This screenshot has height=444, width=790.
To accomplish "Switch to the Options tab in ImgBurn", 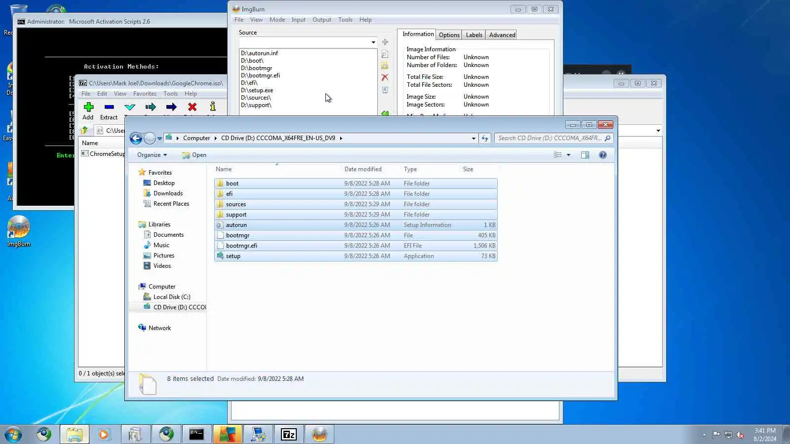I will [449, 35].
